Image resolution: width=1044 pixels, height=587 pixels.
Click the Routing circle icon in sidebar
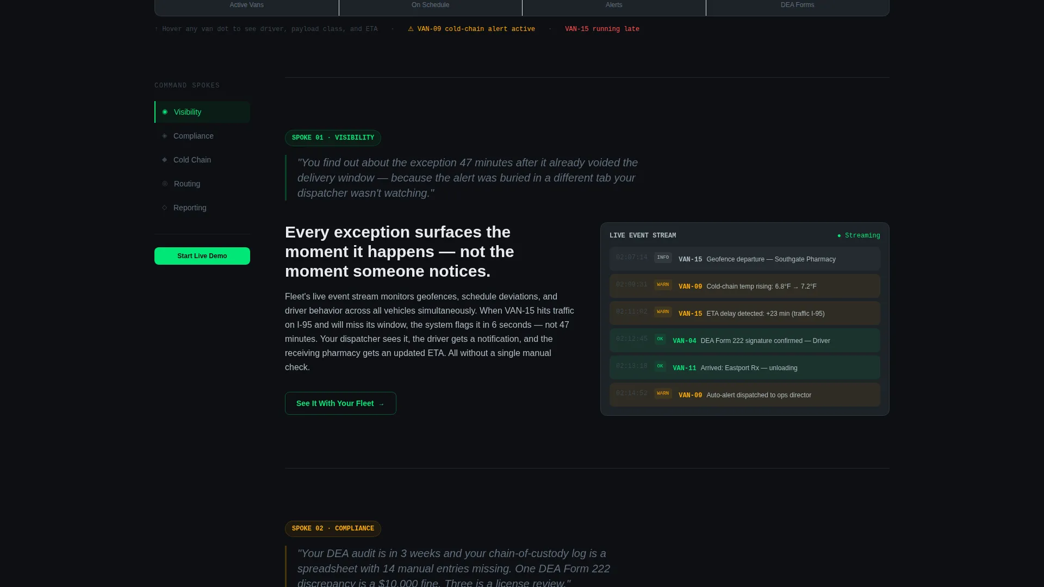[165, 184]
